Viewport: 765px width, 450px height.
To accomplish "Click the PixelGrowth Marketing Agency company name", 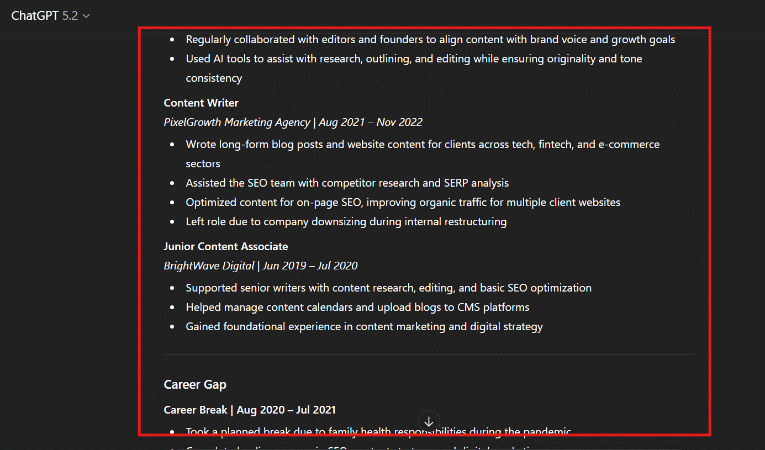I will [237, 122].
